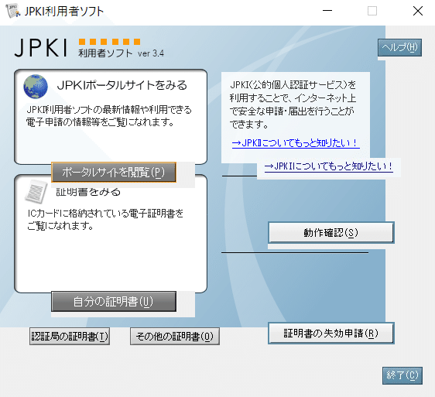Click the blue globe portal icon

pos(36,87)
